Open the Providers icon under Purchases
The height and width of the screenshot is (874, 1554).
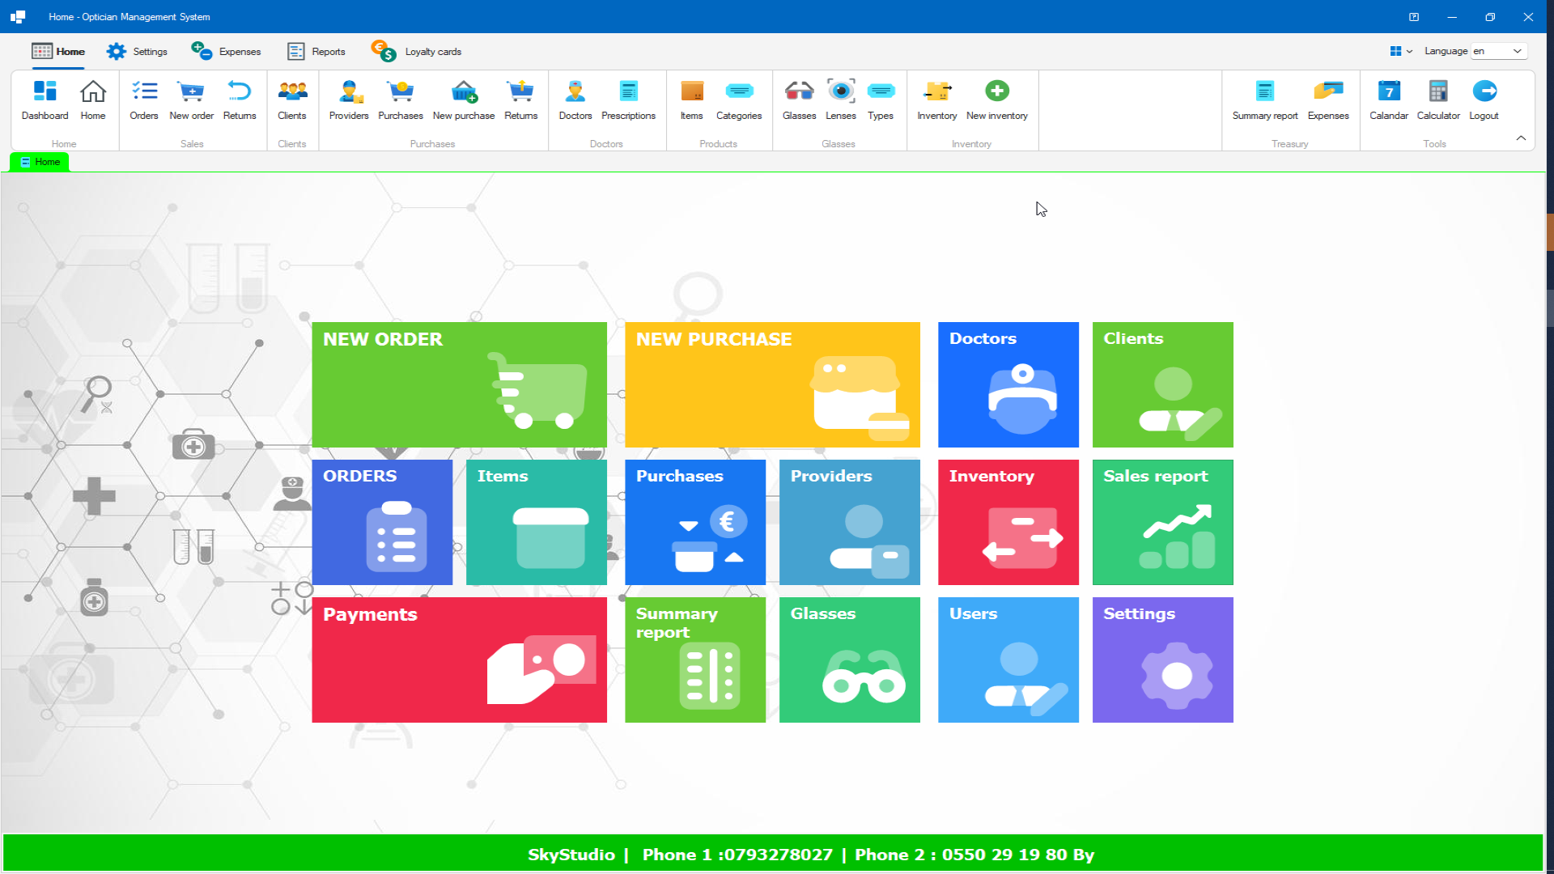[349, 100]
